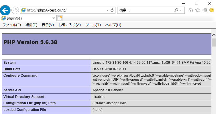Image resolution: width=216 pixels, height=114 pixels.
Task: Open the address bar autocomplete dropdown arrow
Action: tap(107, 10)
